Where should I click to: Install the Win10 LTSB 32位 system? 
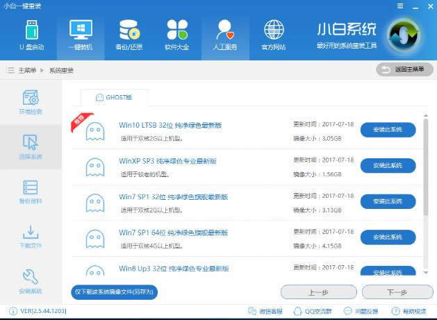pos(388,130)
